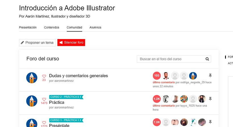Click the pin icon on the Preséntate thread
This screenshot has width=233, height=127.
tap(210, 122)
